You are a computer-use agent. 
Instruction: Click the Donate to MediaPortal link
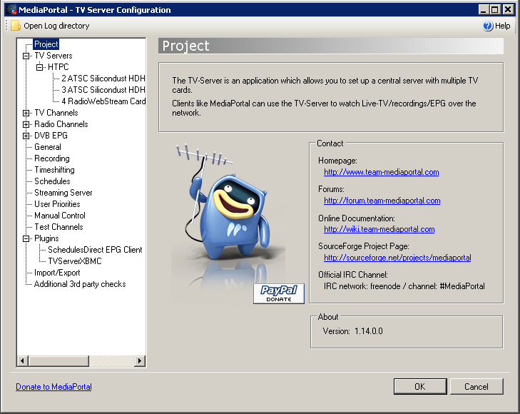point(53,387)
